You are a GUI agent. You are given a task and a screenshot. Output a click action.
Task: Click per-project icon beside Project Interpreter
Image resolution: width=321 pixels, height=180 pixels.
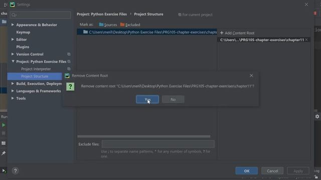[69, 69]
